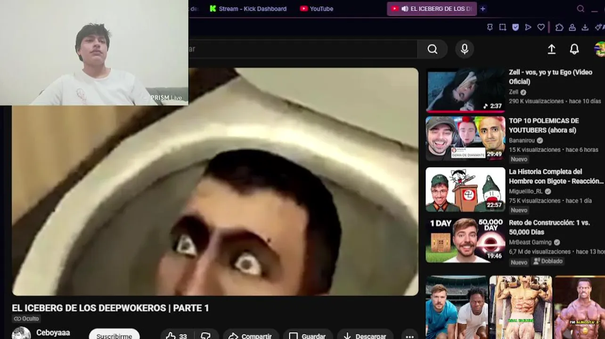
Task: Click inside the YouTube search field
Action: coord(302,49)
